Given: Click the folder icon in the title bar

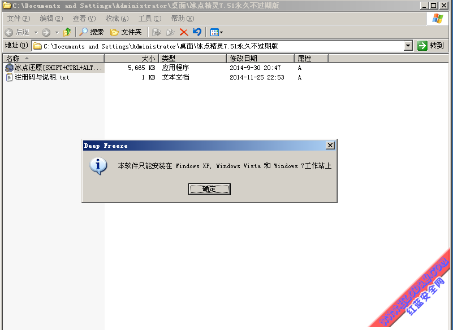Looking at the screenshot, I should (x=7, y=6).
